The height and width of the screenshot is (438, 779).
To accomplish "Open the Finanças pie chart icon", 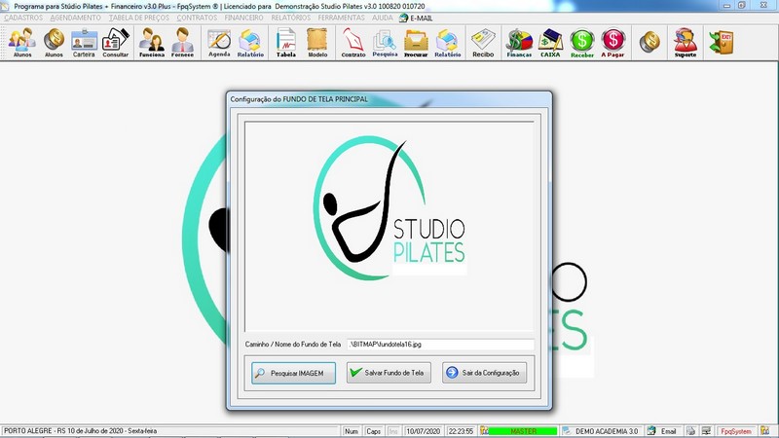I will point(519,43).
